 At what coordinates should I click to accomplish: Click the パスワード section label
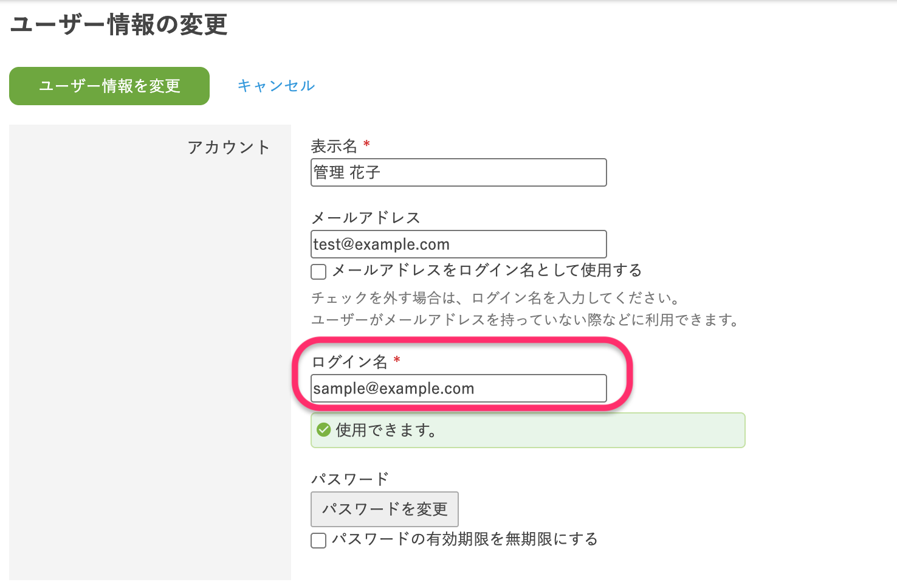pyautogui.click(x=349, y=479)
